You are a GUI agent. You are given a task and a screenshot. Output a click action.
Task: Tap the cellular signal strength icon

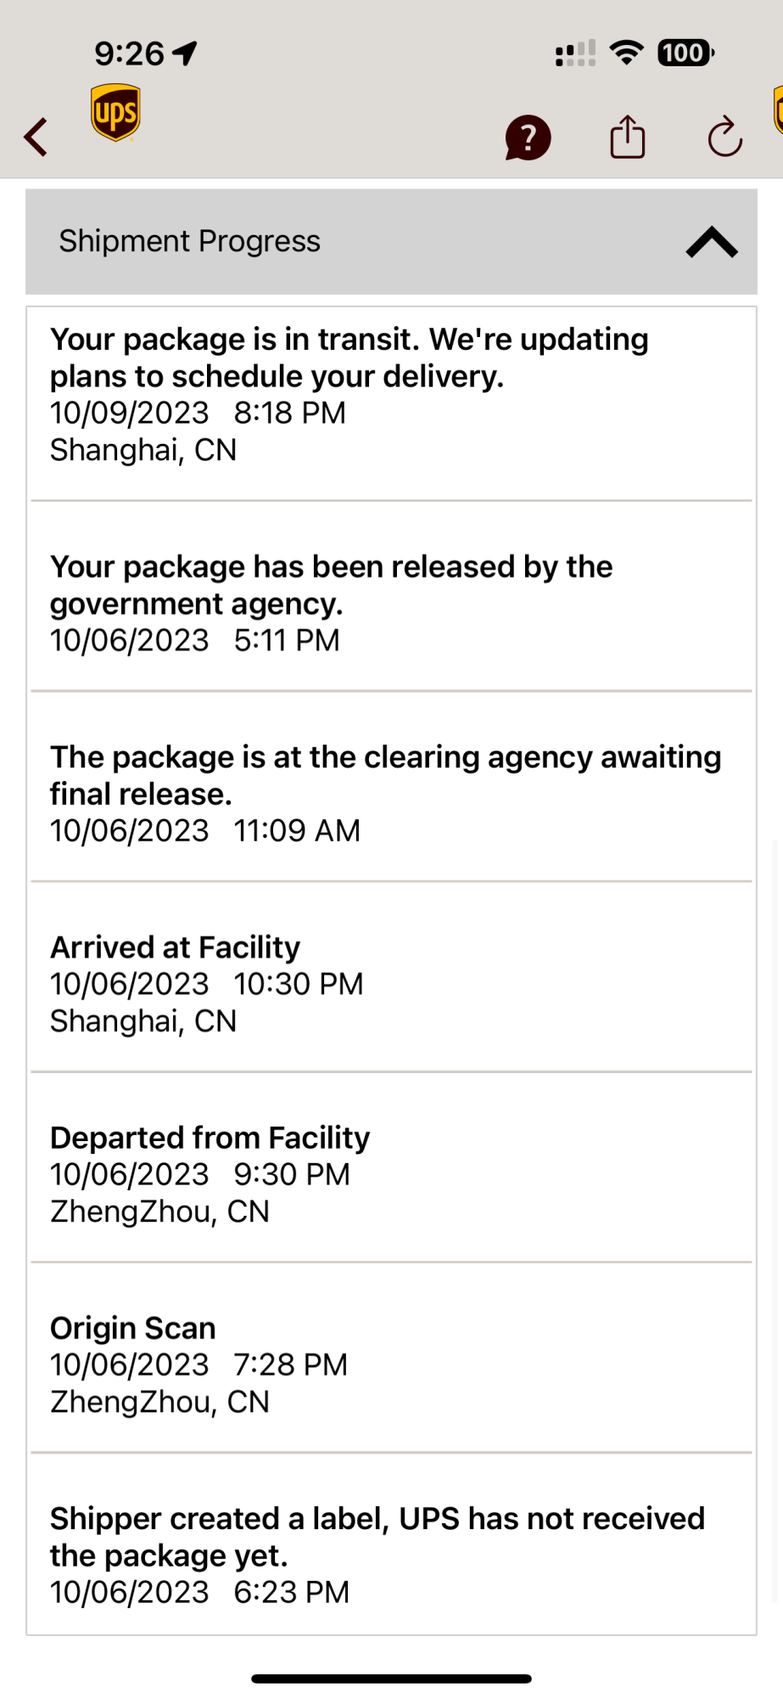[x=574, y=53]
